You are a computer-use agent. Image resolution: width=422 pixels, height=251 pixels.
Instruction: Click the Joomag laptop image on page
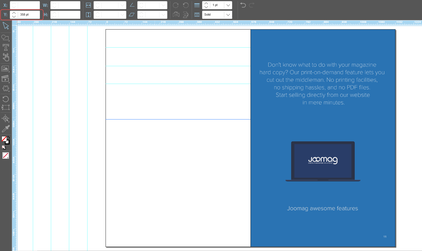click(x=323, y=161)
